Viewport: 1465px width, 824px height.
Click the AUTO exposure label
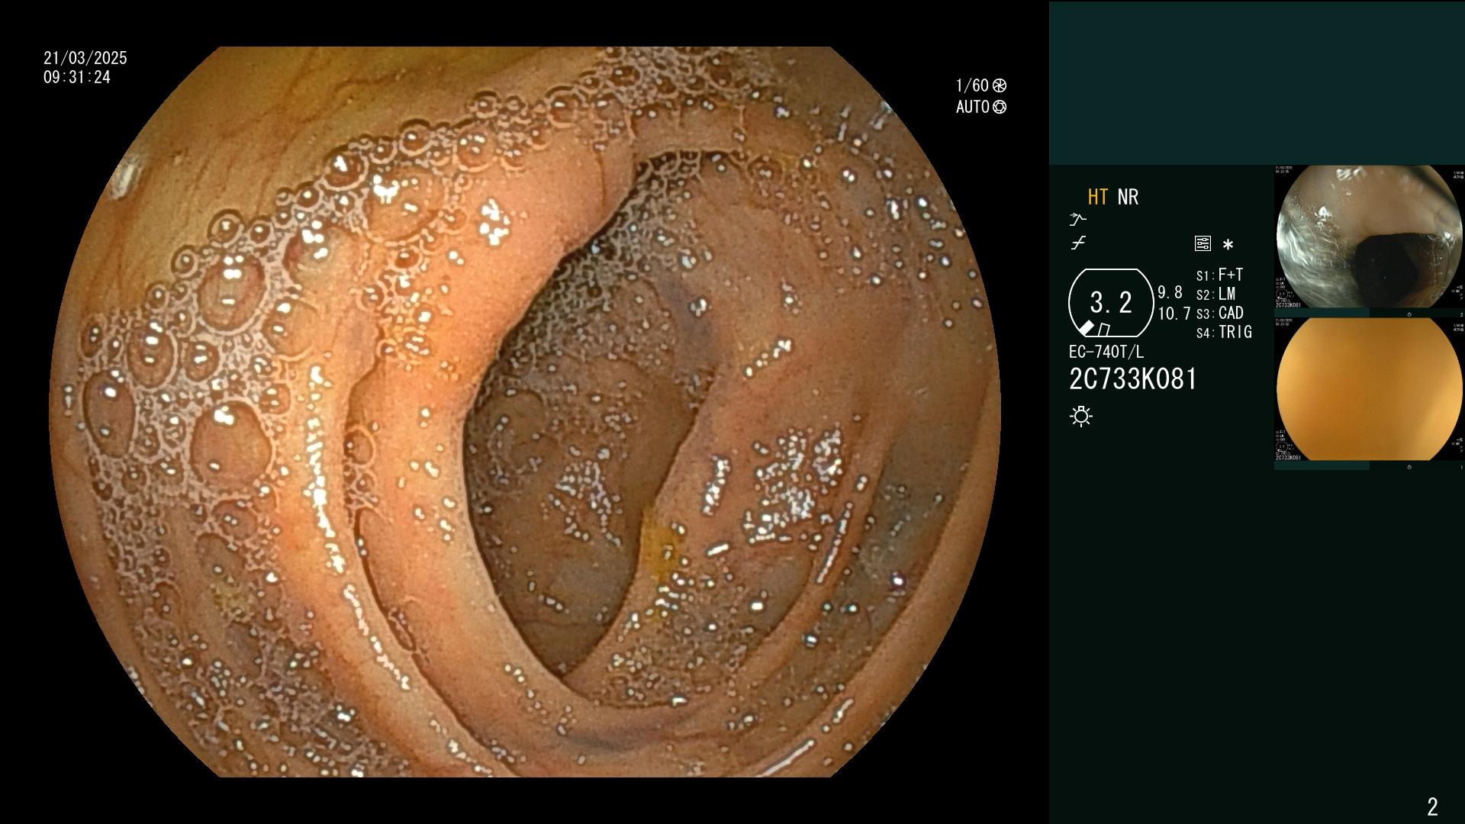[973, 108]
